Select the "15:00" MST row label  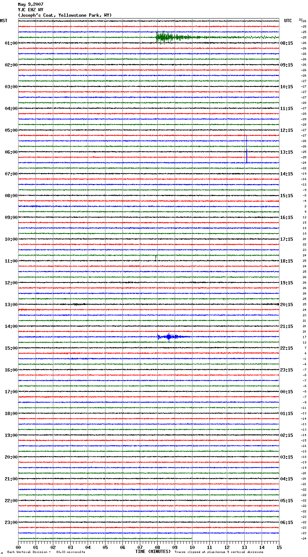click(x=11, y=348)
